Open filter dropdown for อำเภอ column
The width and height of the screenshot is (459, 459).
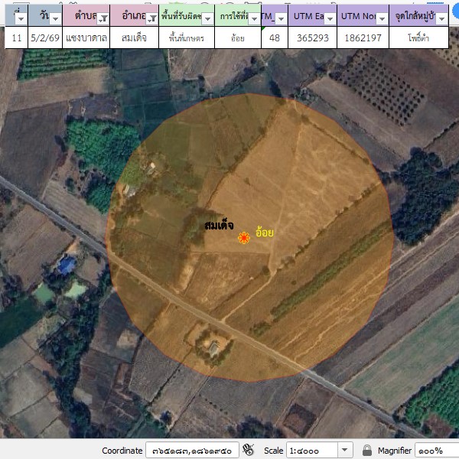151,18
